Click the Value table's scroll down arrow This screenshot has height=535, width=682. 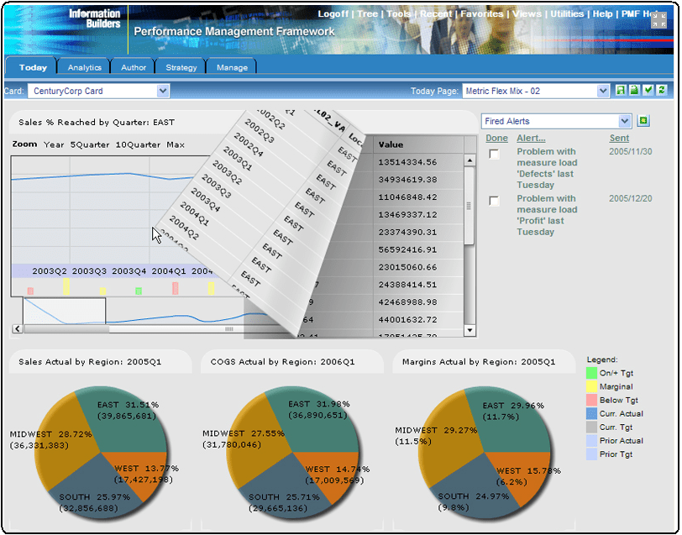point(470,331)
